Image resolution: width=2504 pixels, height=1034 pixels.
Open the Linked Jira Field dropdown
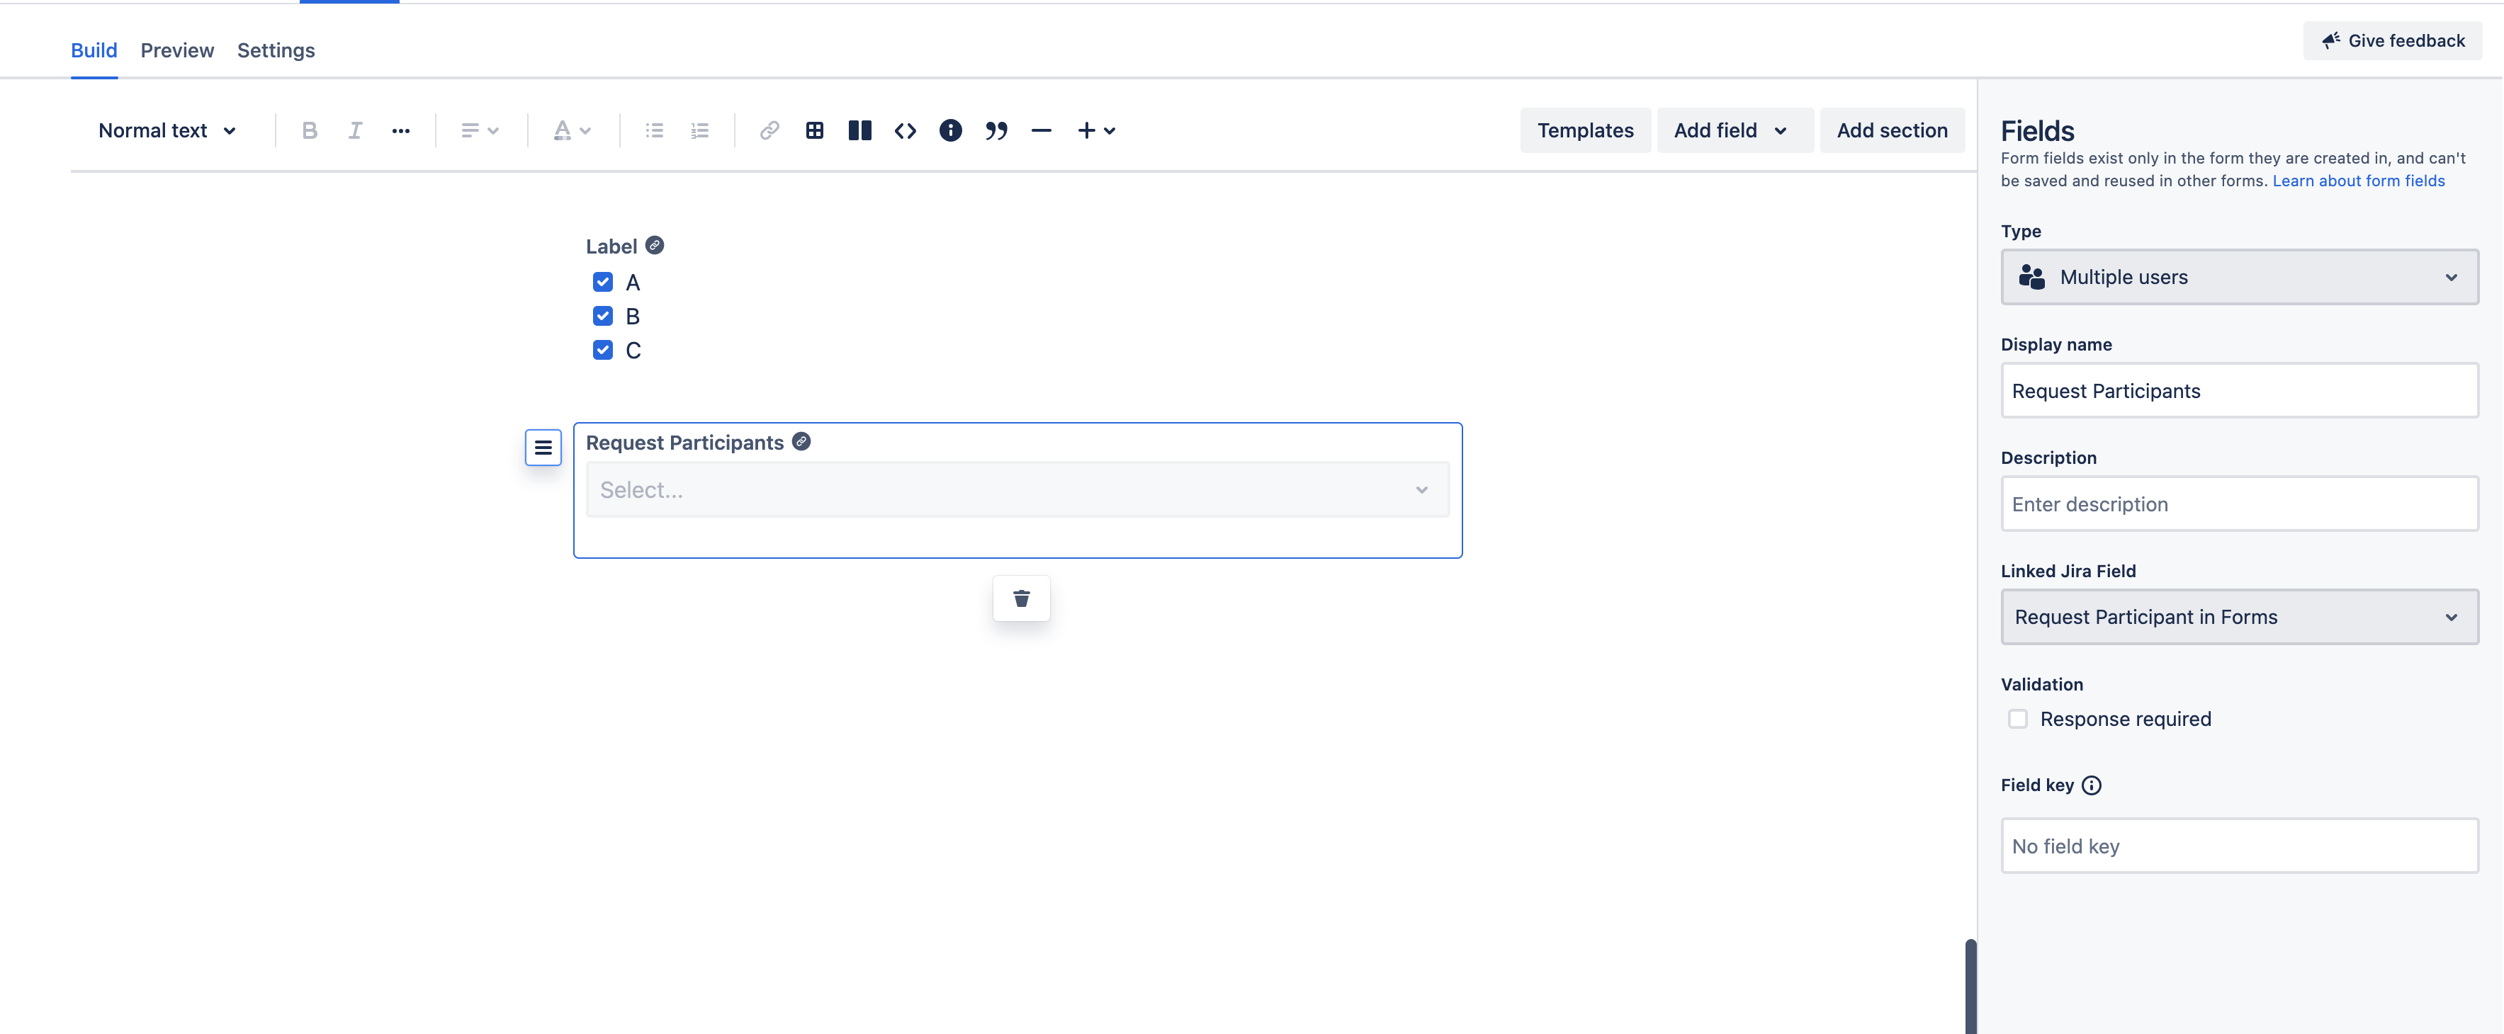(2238, 617)
